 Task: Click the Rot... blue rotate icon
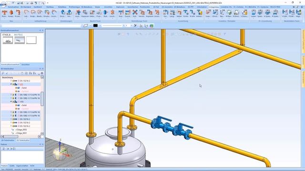pyautogui.click(x=106, y=13)
